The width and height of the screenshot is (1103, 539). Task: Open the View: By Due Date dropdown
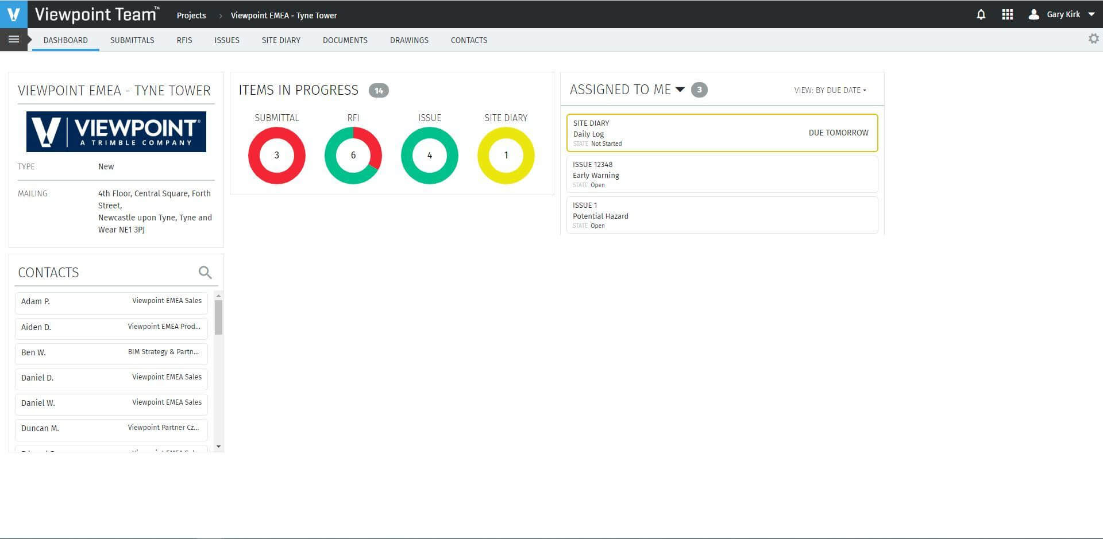(x=831, y=90)
